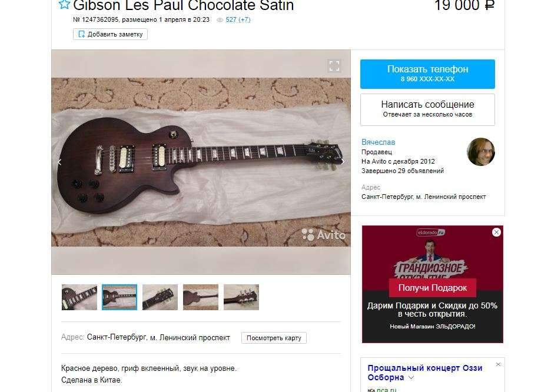
Task: Click Получи Подарок button in ad
Action: coord(433,288)
